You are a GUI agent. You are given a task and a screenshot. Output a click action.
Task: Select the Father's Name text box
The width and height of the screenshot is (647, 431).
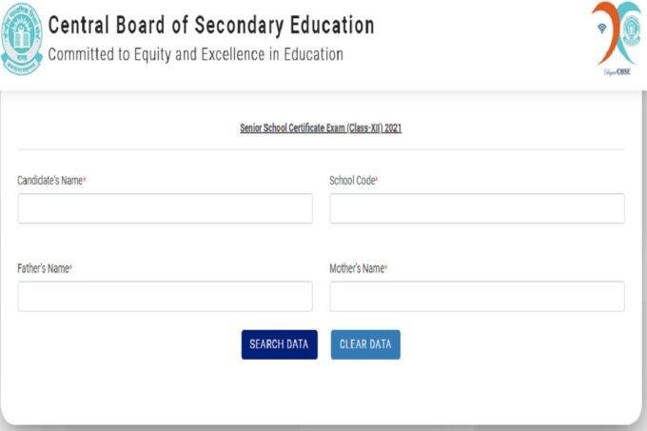coord(165,296)
